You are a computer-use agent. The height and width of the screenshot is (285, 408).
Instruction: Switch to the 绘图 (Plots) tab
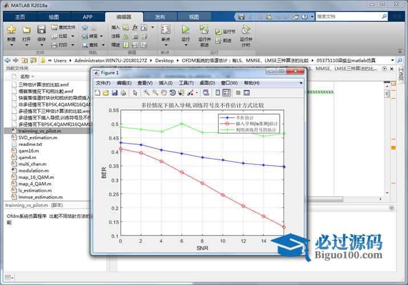(x=54, y=17)
